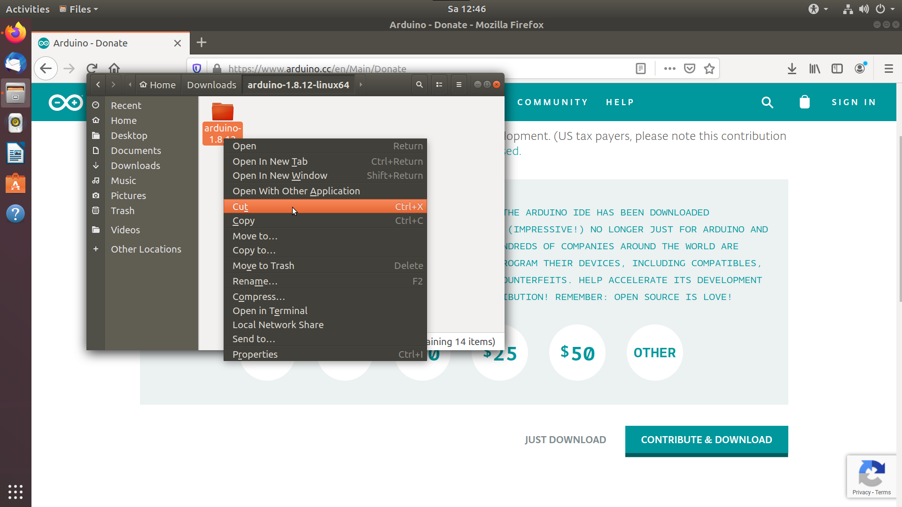The height and width of the screenshot is (507, 902).
Task: Click 'CONTRIBUTE & DOWNLOAD' button
Action: pos(706,439)
